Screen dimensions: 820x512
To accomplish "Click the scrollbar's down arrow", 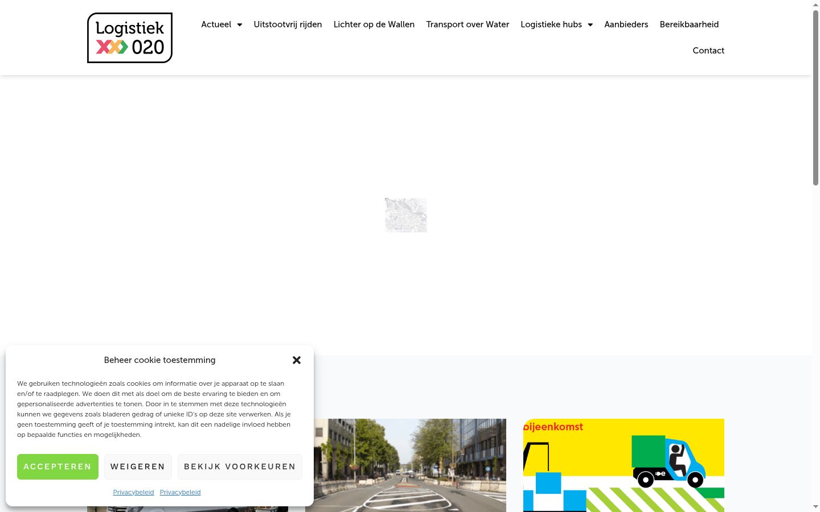I will 815,507.
